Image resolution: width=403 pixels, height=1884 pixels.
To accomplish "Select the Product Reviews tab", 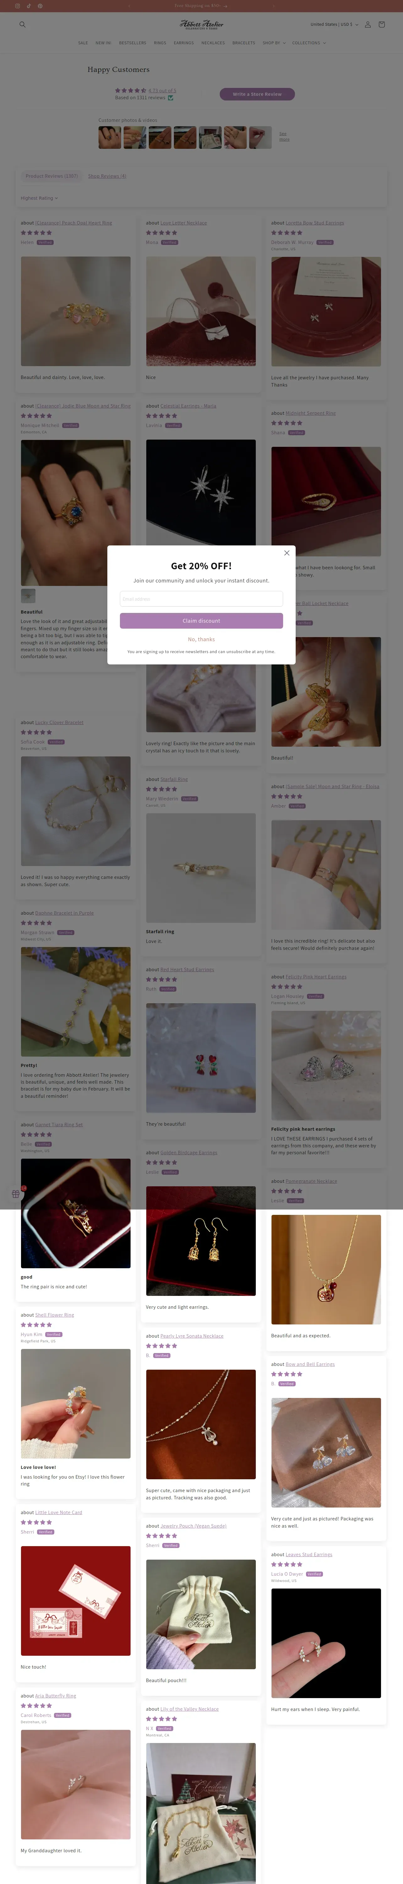I will pyautogui.click(x=51, y=176).
